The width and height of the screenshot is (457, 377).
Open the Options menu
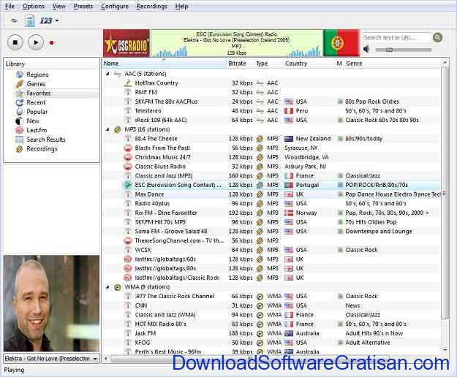pyautogui.click(x=34, y=6)
